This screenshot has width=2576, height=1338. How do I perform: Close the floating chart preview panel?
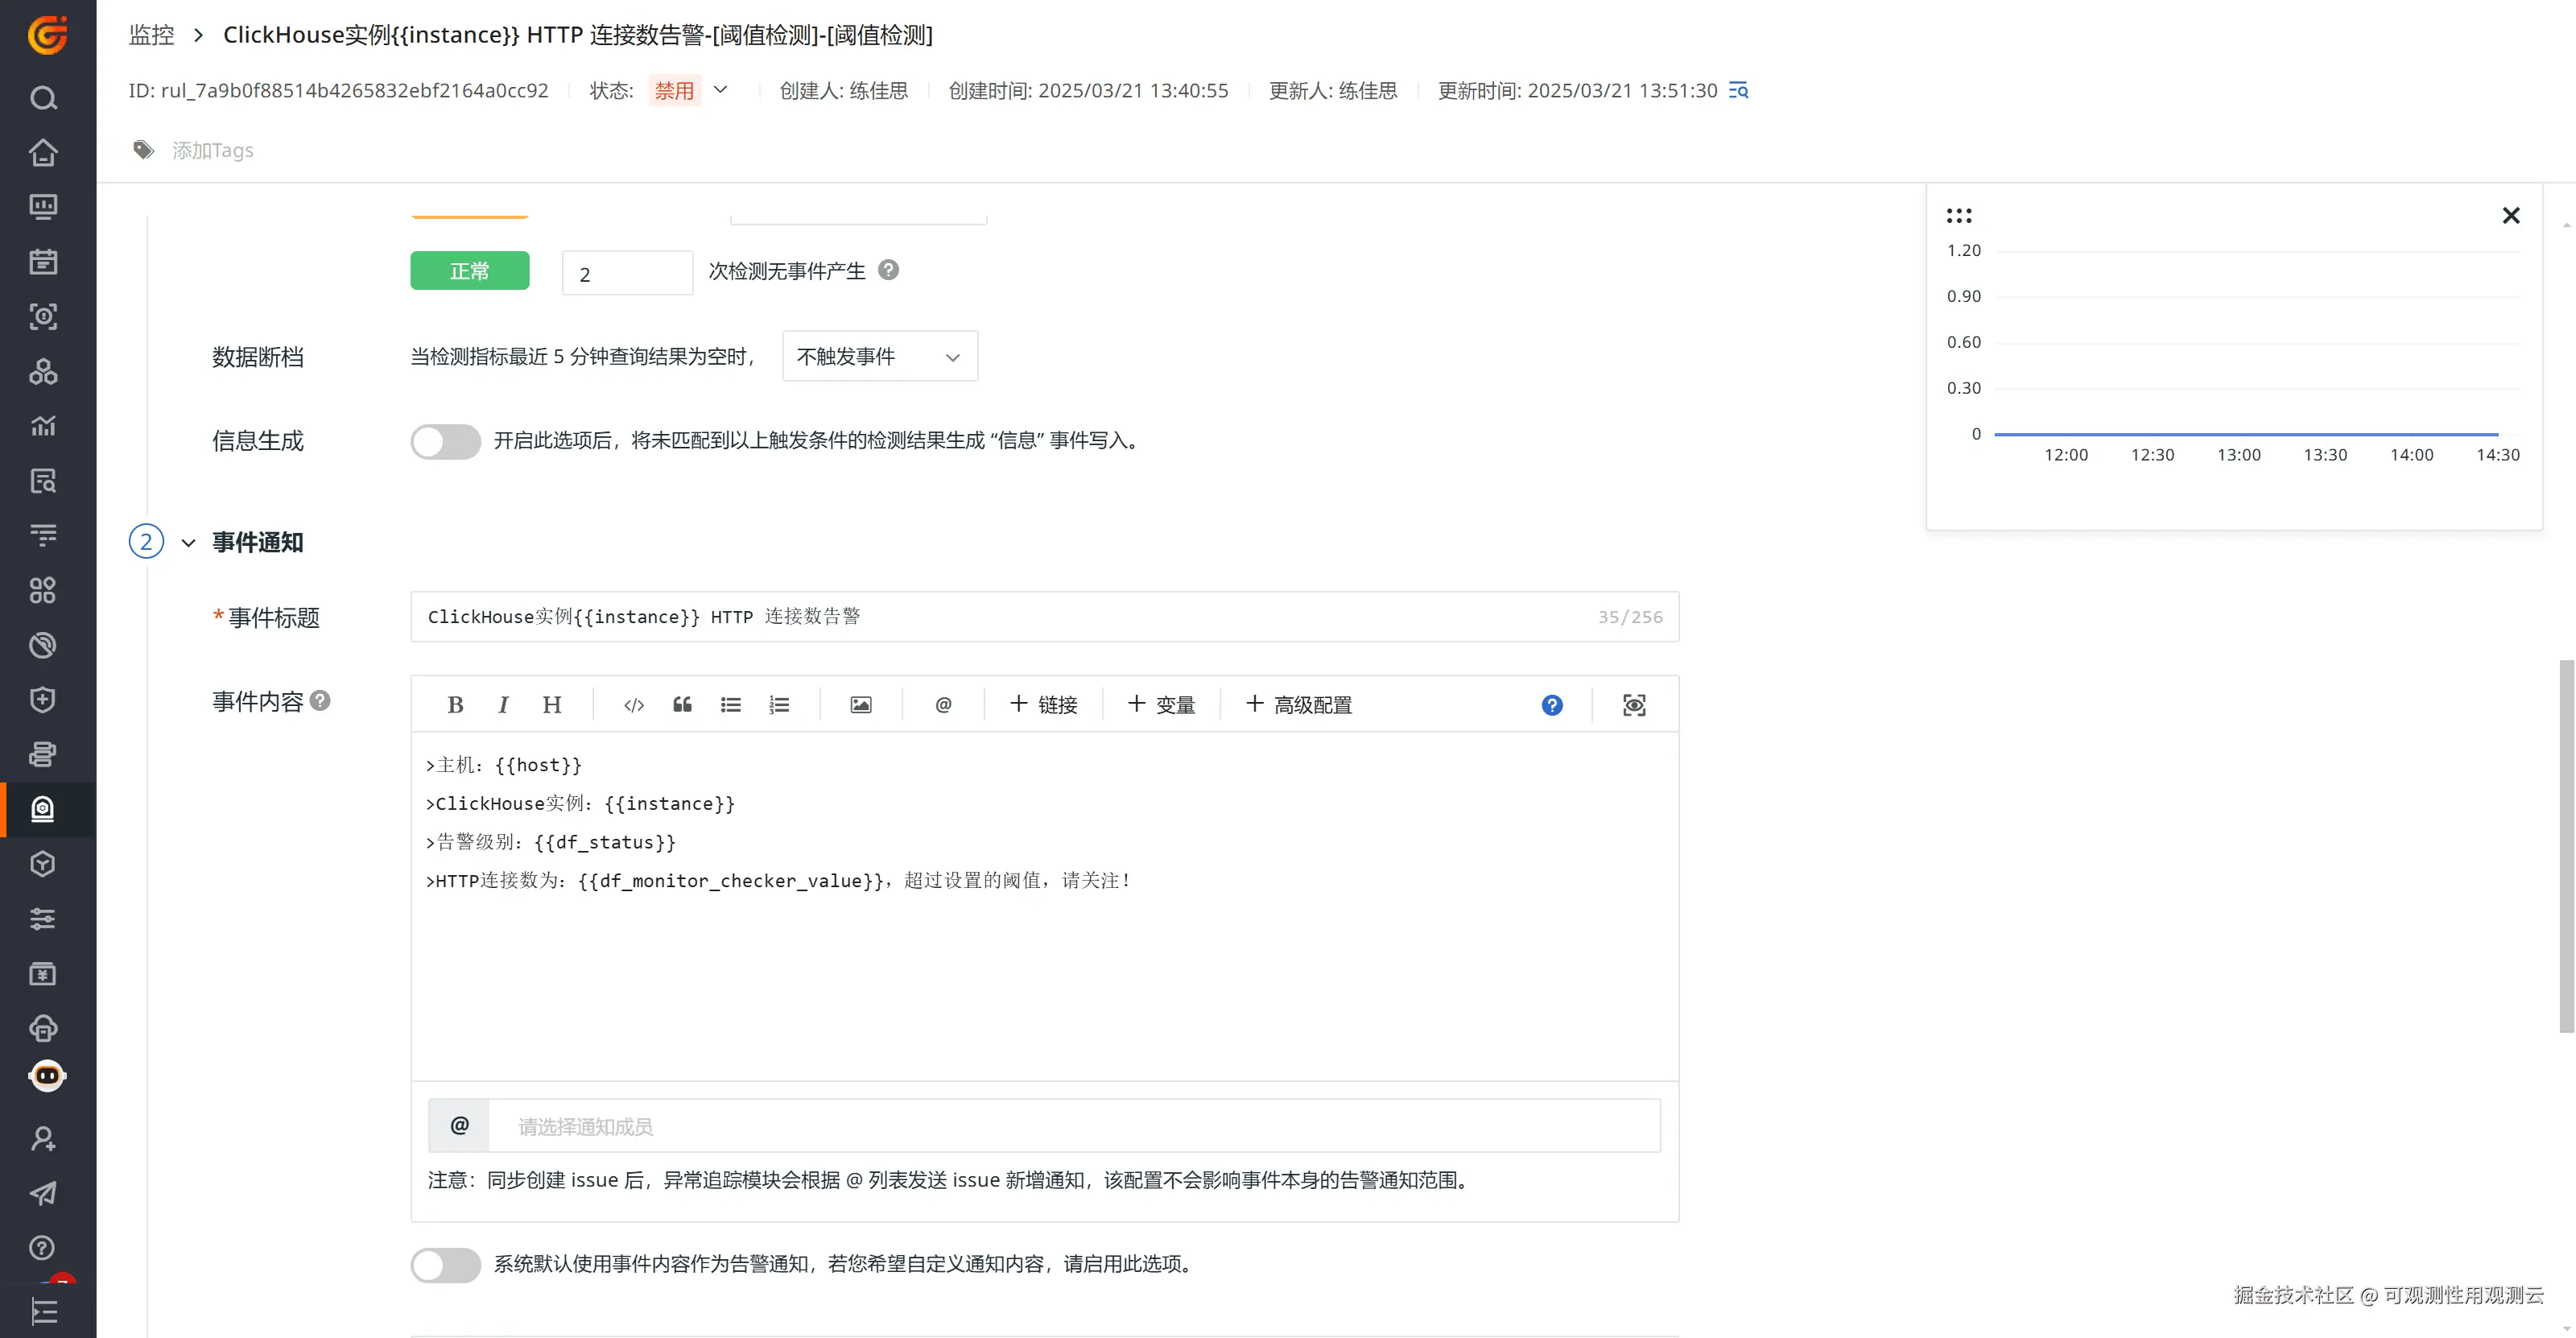click(x=2511, y=216)
